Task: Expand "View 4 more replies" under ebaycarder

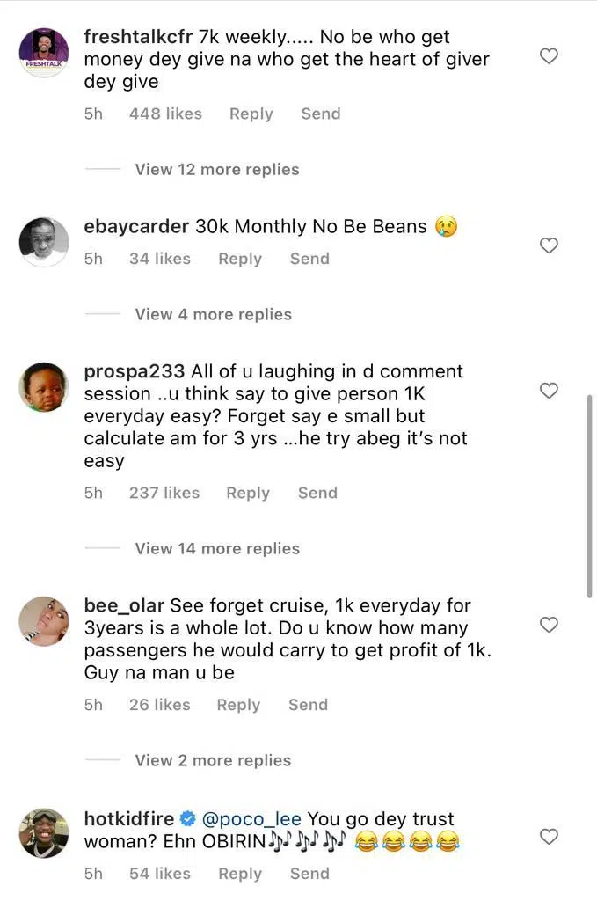Action: pyautogui.click(x=213, y=314)
